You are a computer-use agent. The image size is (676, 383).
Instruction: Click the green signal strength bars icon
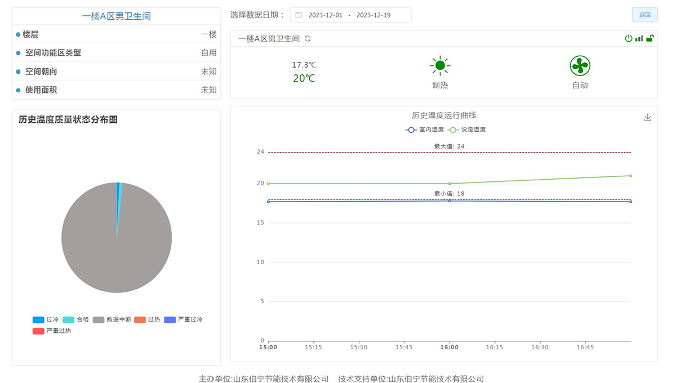(639, 38)
